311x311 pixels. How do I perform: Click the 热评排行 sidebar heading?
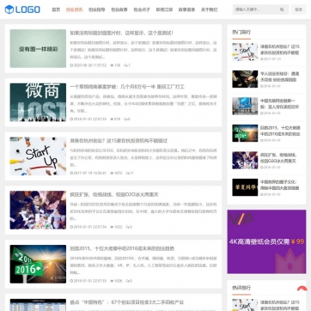point(241,288)
